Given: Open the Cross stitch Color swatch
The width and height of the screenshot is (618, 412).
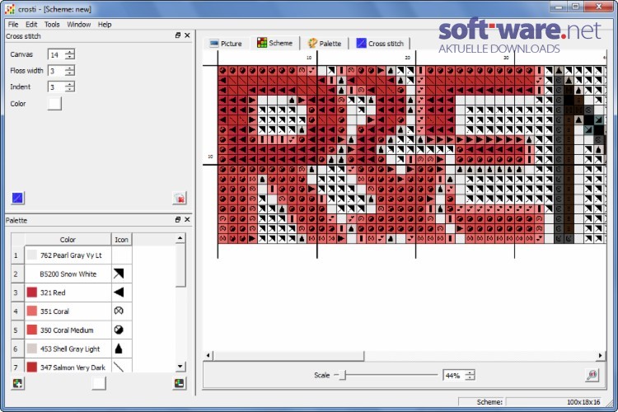Looking at the screenshot, I should (54, 104).
